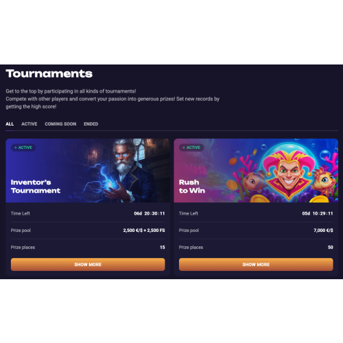Click the Inventor's Tournament time left countdown
This screenshot has width=343, height=343.
pyautogui.click(x=150, y=213)
